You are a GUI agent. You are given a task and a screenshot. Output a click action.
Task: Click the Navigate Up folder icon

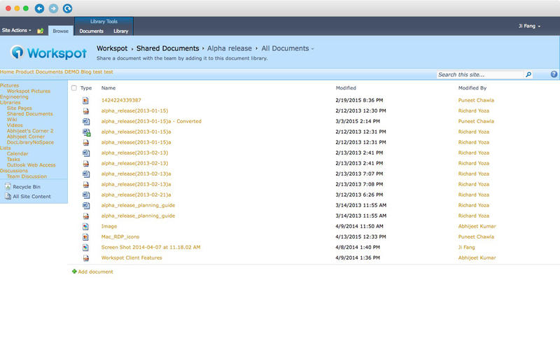click(x=41, y=31)
